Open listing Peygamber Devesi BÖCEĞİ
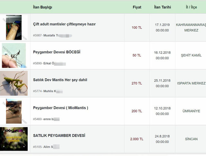Screen dimensions: 206x156 tap(57, 52)
